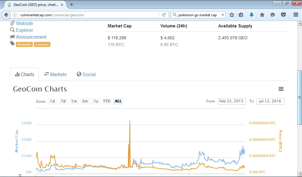Click the Market Cap value $ 118,298
Screen dimensions: 302x177
tap(117, 38)
